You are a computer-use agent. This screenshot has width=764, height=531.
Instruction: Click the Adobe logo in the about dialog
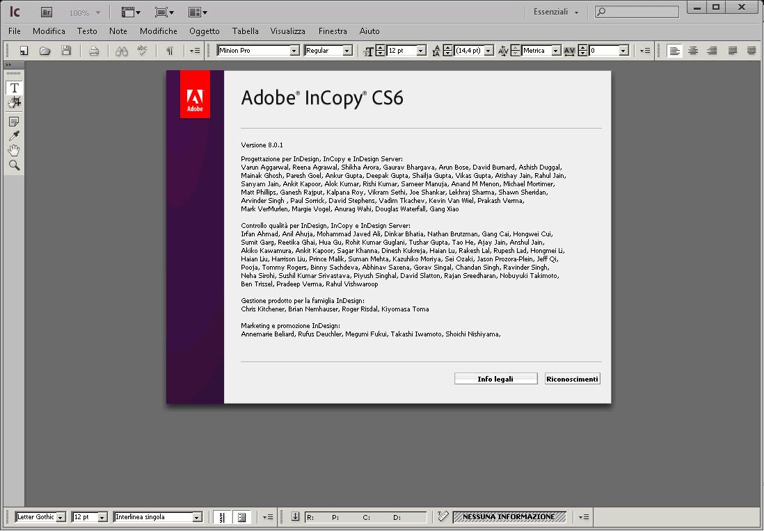195,95
